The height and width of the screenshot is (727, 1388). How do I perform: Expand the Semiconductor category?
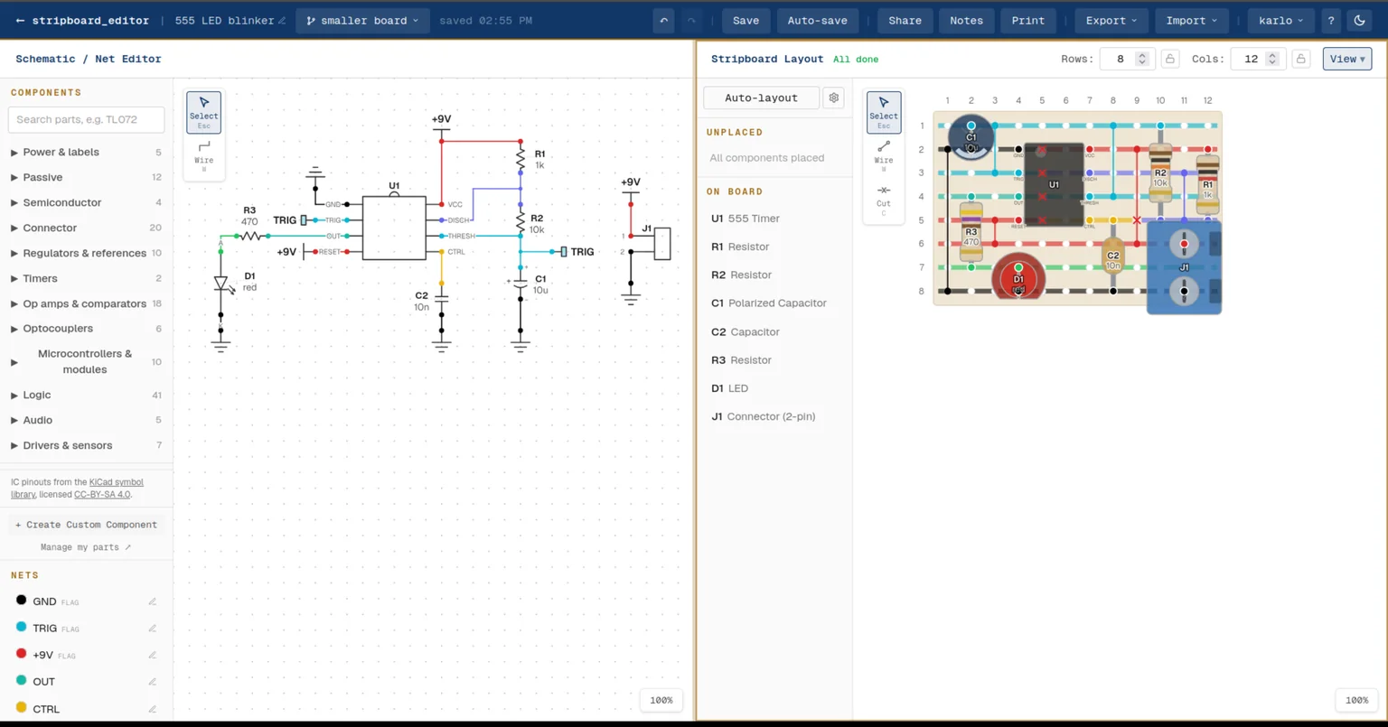[86, 202]
